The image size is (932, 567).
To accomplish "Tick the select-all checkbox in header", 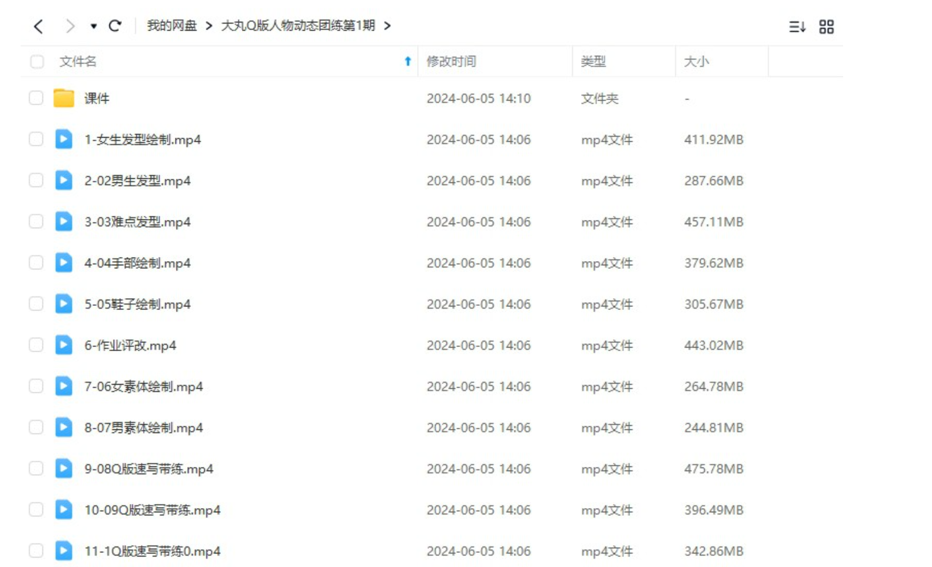I will click(37, 62).
